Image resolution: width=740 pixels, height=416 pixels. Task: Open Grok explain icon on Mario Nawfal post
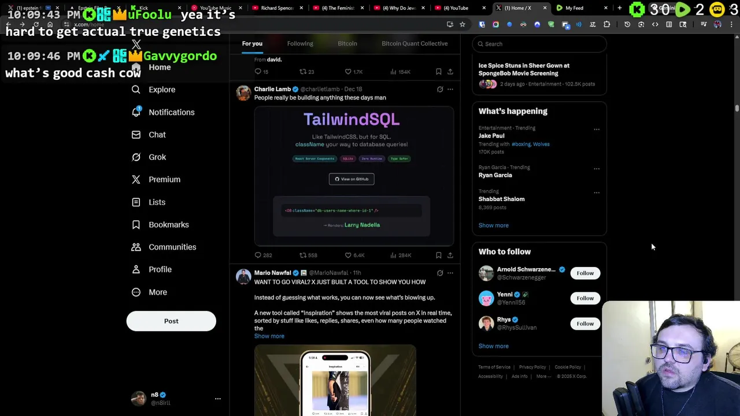[x=440, y=273]
